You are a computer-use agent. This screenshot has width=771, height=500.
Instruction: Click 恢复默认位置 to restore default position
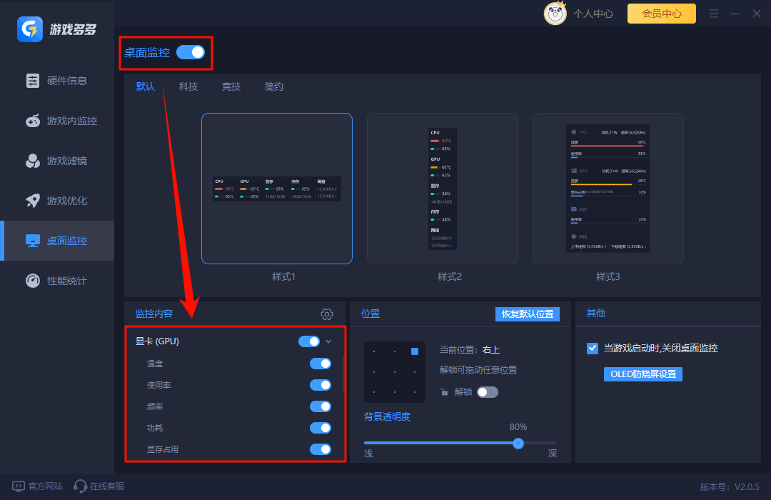point(528,314)
